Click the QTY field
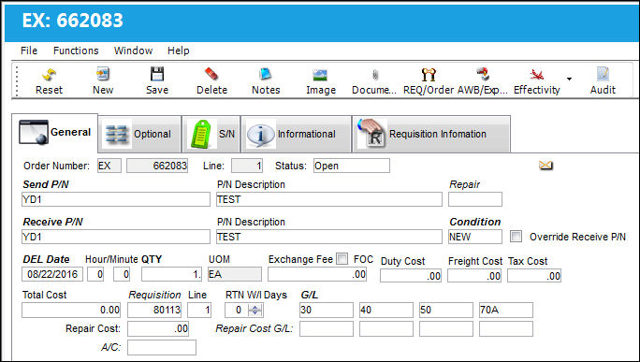Screen dimensions: 640x362 [172, 274]
